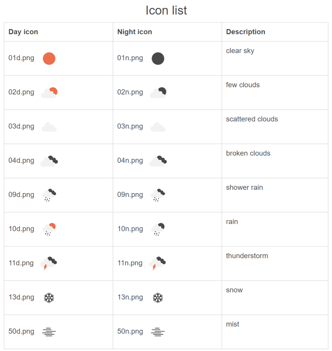Image resolution: width=332 pixels, height=351 pixels.
Task: Select the few clouds day icon 02d
Action: click(x=49, y=93)
